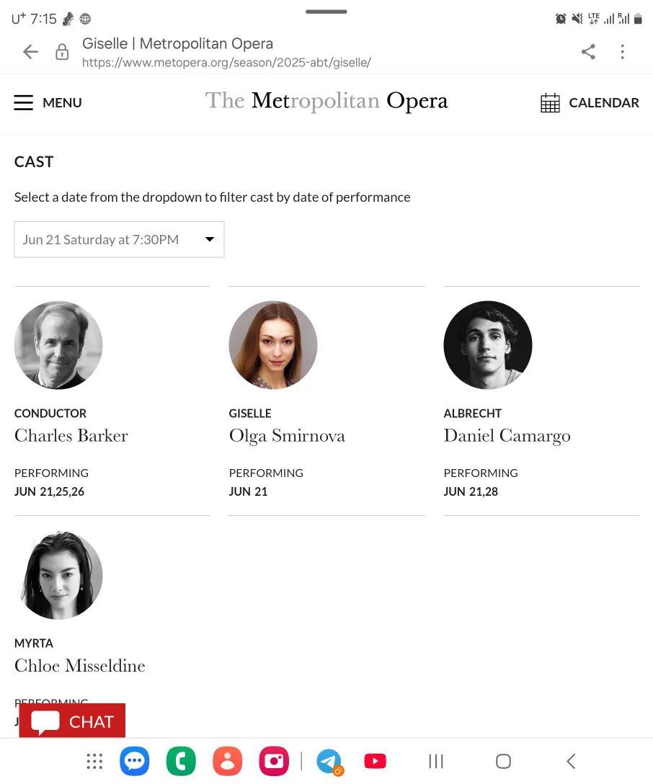This screenshot has height=784, width=653.
Task: Launch YouTube from the dock
Action: coord(376,761)
